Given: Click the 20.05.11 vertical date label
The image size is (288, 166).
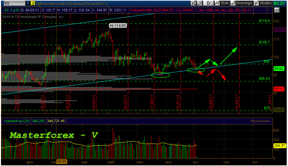Looking at the screenshot, I should tap(126, 102).
